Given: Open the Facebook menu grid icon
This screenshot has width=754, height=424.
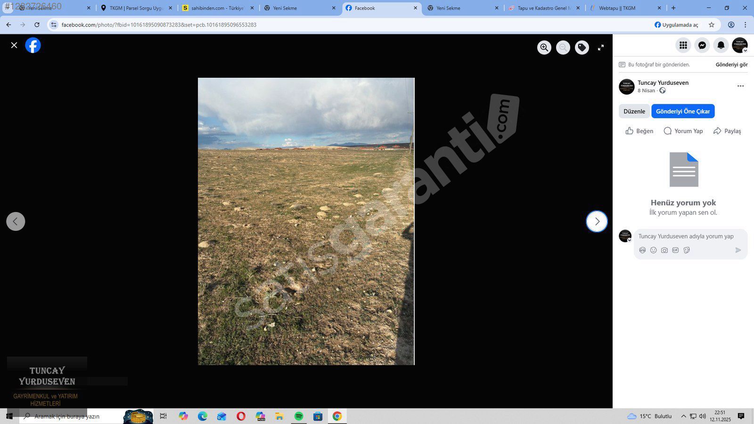Looking at the screenshot, I should [683, 45].
